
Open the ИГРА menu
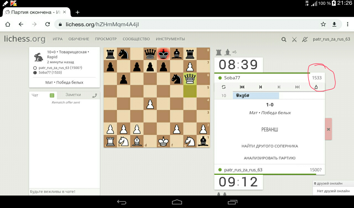coord(58,39)
